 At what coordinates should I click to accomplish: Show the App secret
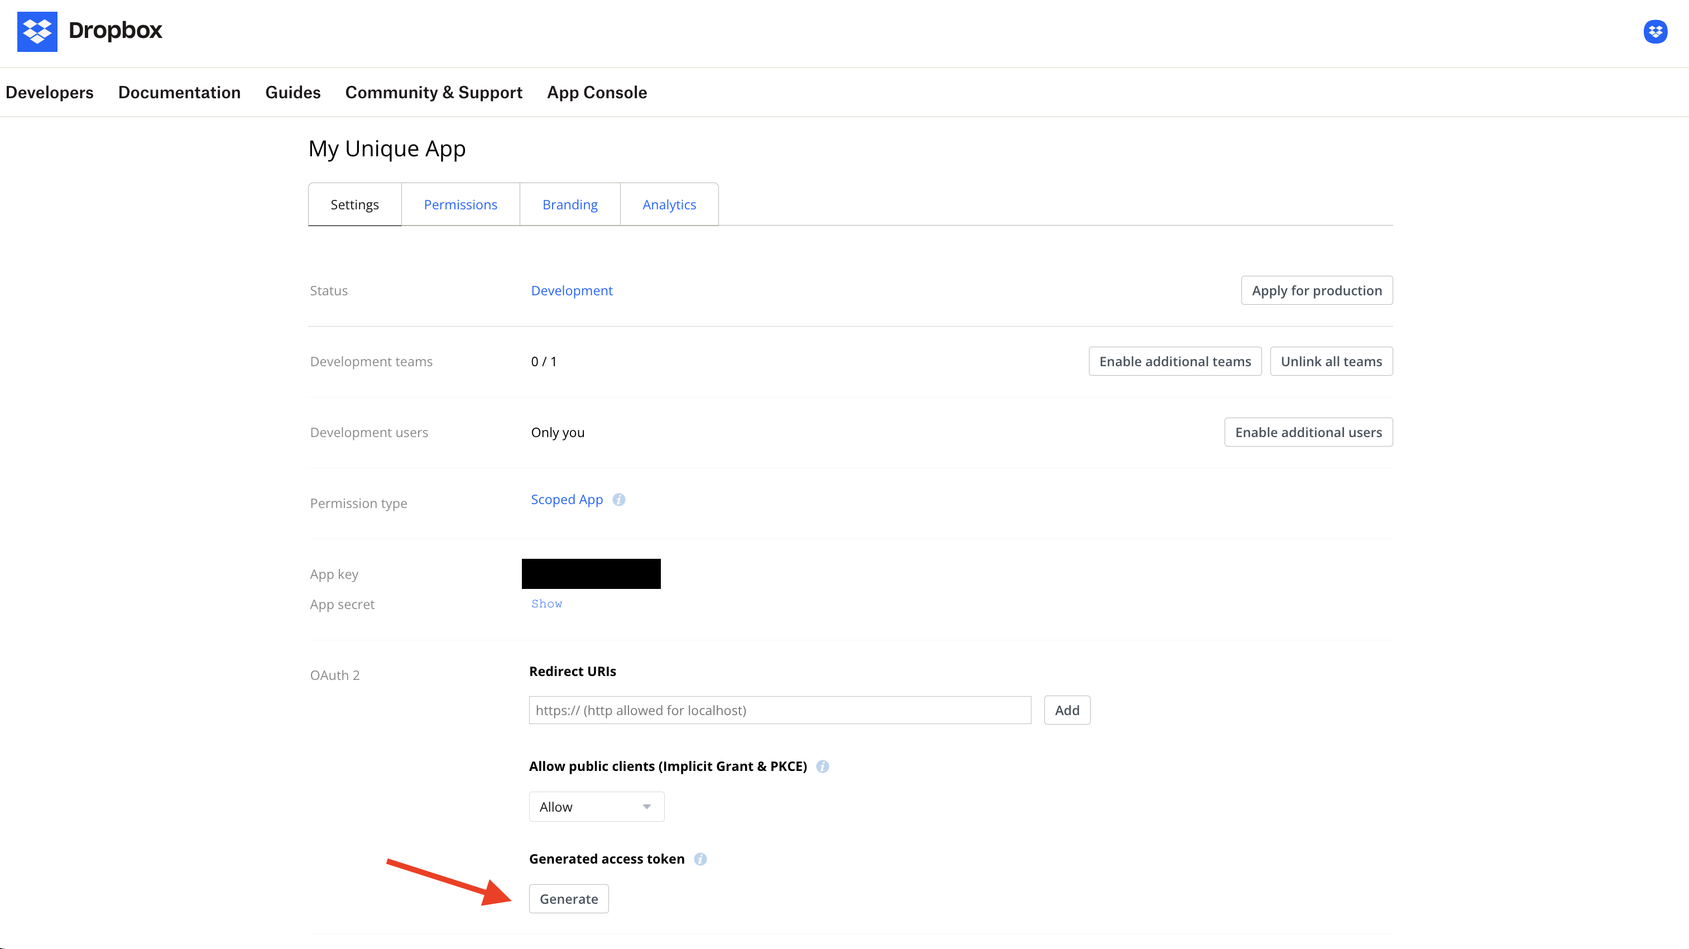(x=546, y=603)
